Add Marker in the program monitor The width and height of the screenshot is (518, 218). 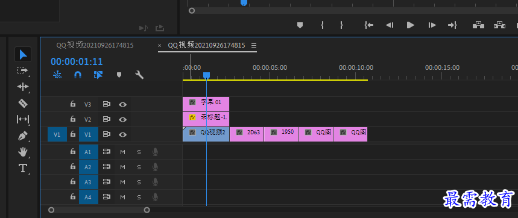(x=300, y=25)
